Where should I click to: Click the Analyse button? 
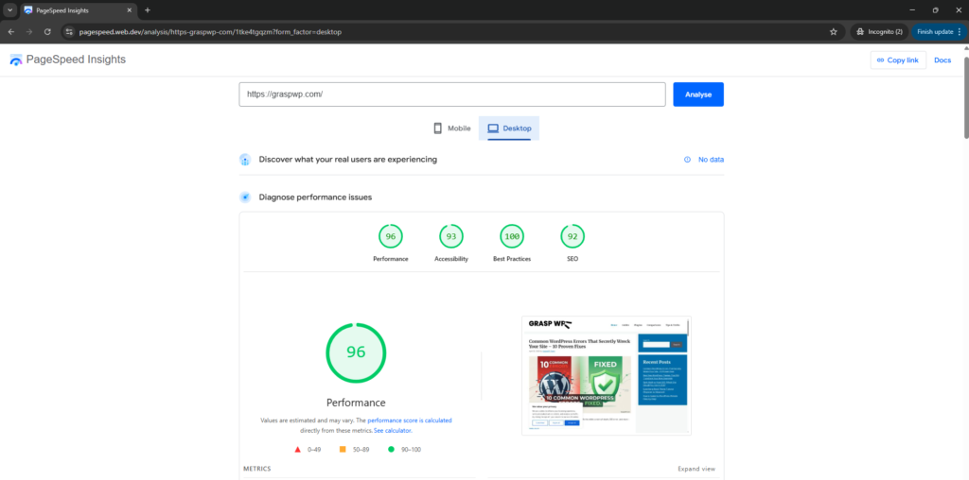tap(698, 94)
